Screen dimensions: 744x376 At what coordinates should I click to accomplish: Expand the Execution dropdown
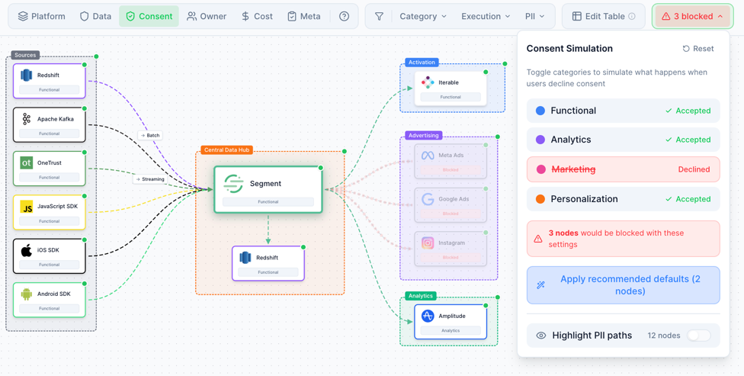[x=486, y=16]
